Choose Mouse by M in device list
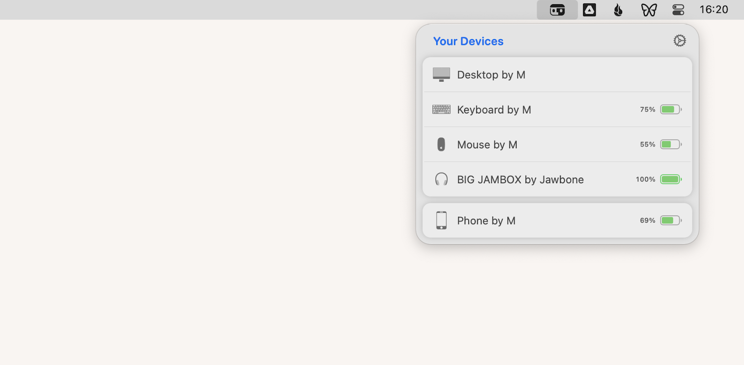 coord(535,145)
